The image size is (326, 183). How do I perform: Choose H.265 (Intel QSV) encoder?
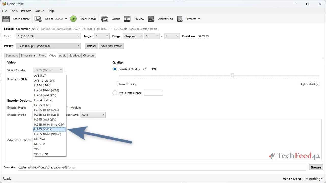(x=49, y=119)
